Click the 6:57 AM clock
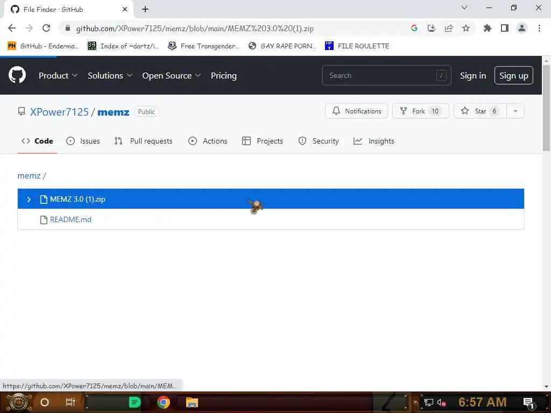This screenshot has width=551, height=413. [x=483, y=402]
